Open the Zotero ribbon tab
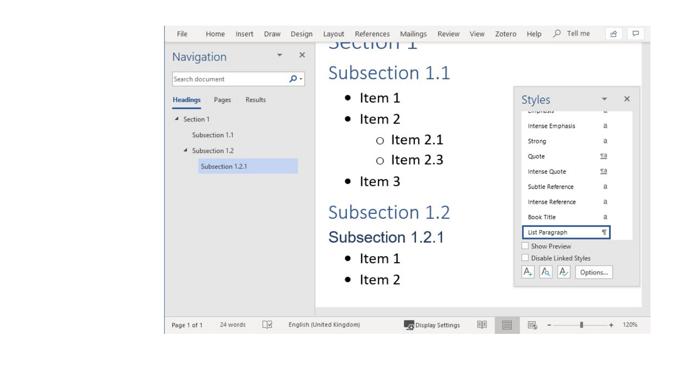This screenshot has width=684, height=384. (x=506, y=34)
